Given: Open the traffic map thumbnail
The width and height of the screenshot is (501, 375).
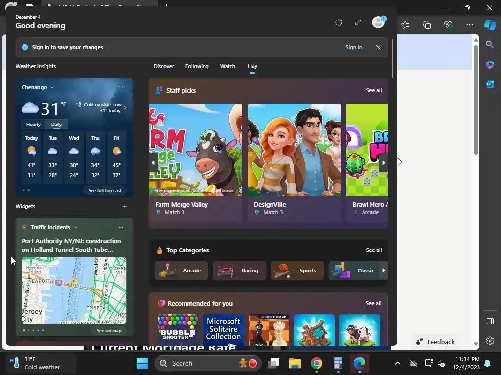Looking at the screenshot, I should [74, 290].
